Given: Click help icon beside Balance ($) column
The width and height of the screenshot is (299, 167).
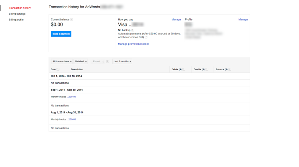Looking at the screenshot, I should [x=230, y=69].
